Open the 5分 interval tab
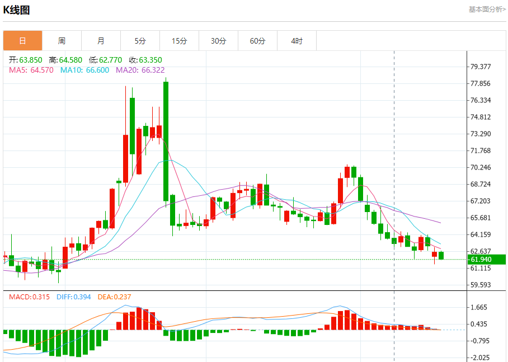The width and height of the screenshot is (508, 362). [x=140, y=41]
